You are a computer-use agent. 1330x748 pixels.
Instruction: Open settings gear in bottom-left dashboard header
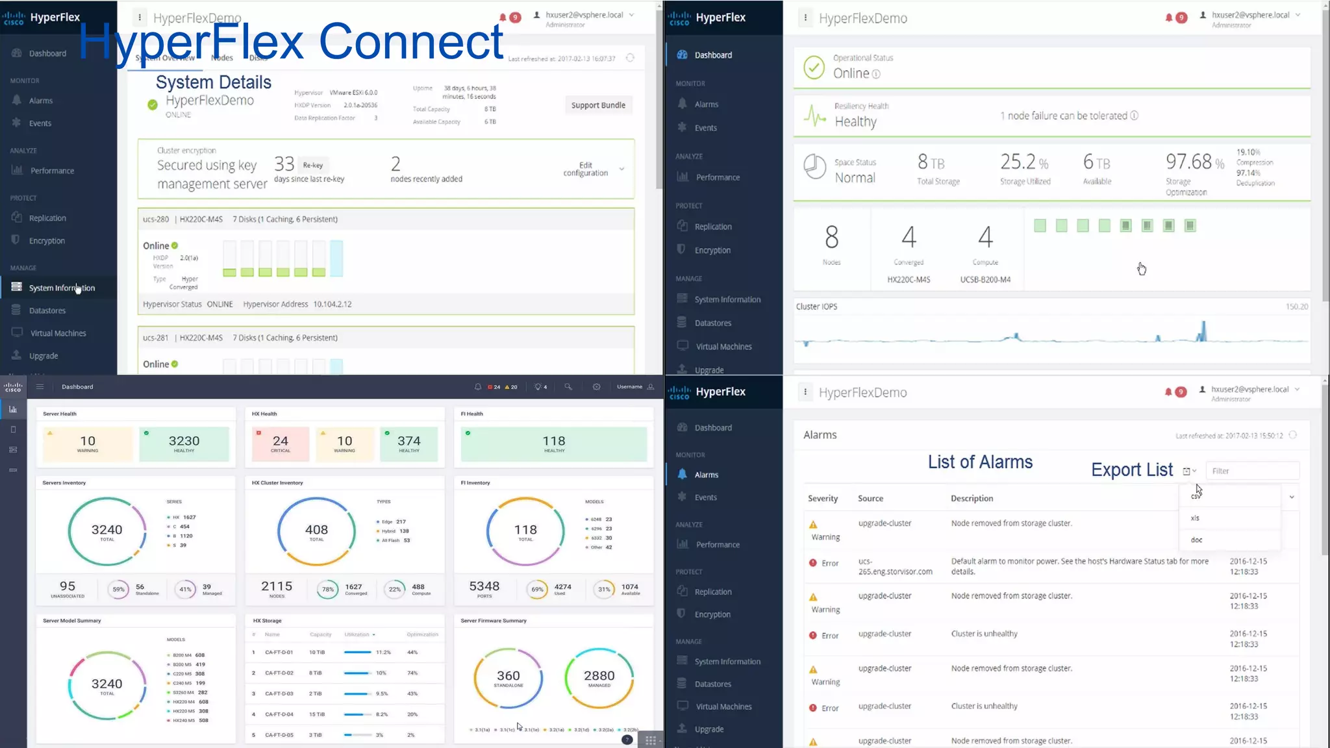point(596,387)
